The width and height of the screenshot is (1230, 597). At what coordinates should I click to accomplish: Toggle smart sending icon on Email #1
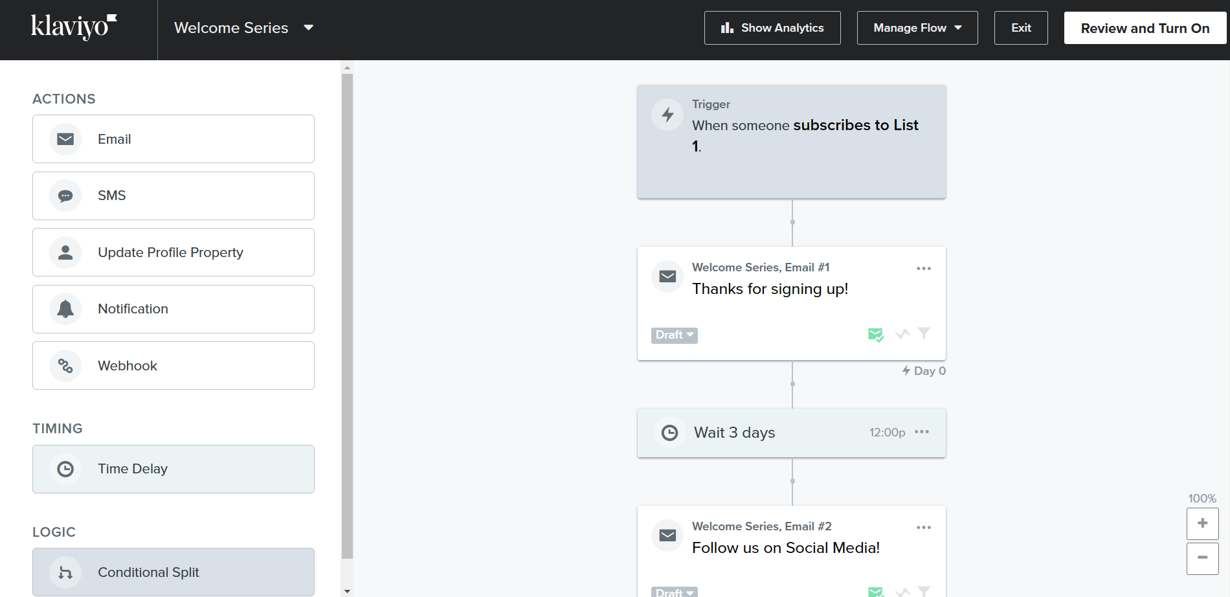[x=875, y=335]
